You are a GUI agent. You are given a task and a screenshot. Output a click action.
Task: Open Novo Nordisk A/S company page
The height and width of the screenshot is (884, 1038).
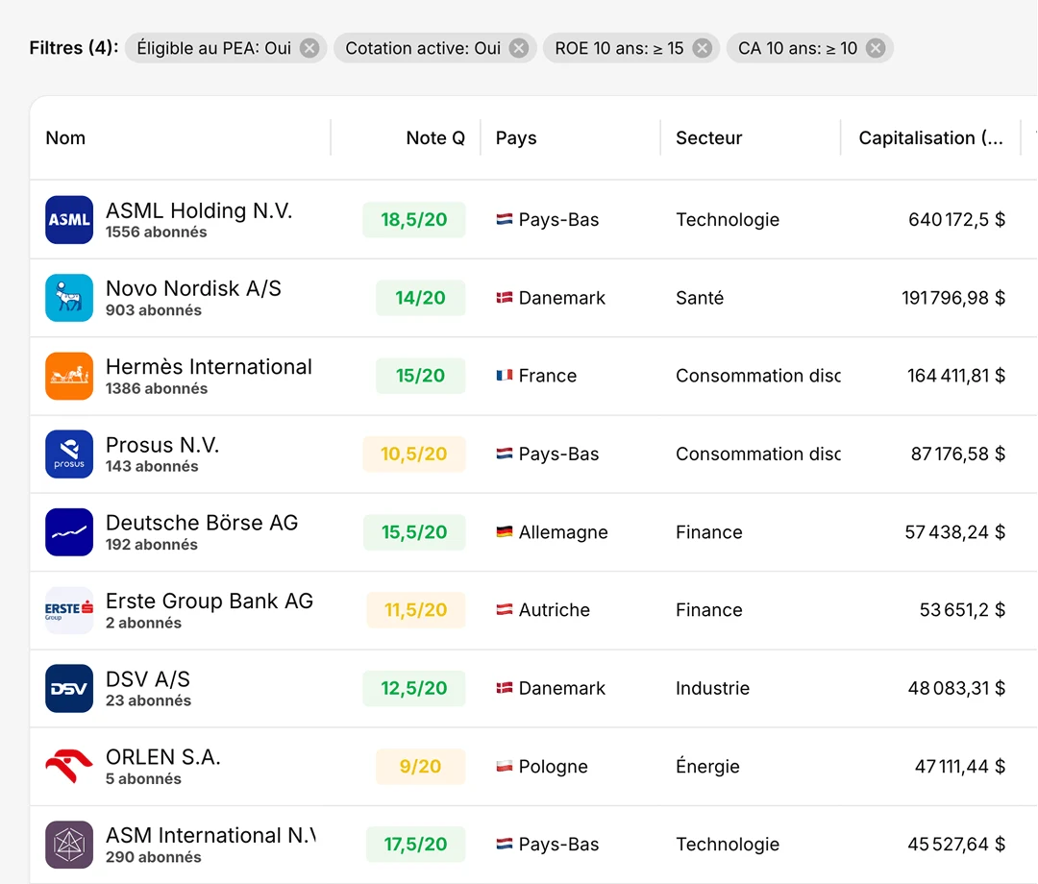193,288
